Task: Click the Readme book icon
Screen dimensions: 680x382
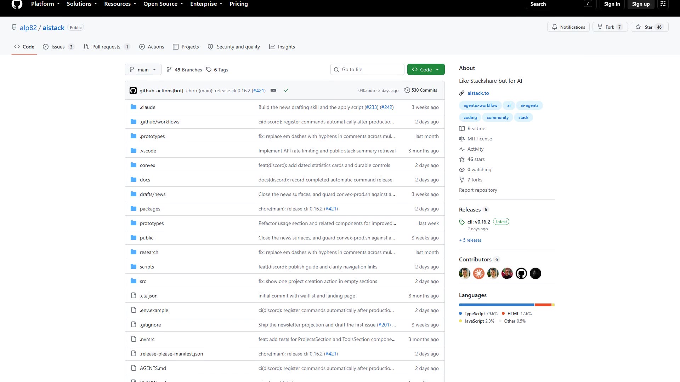Action: (x=462, y=128)
